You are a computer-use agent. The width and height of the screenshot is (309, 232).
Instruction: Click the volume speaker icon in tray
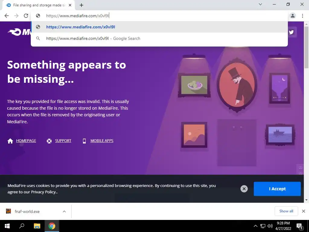(270, 226)
